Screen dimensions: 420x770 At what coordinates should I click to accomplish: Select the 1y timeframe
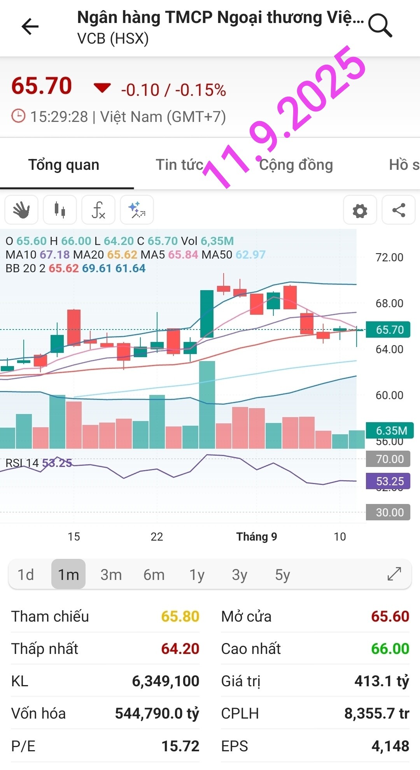coord(197,574)
